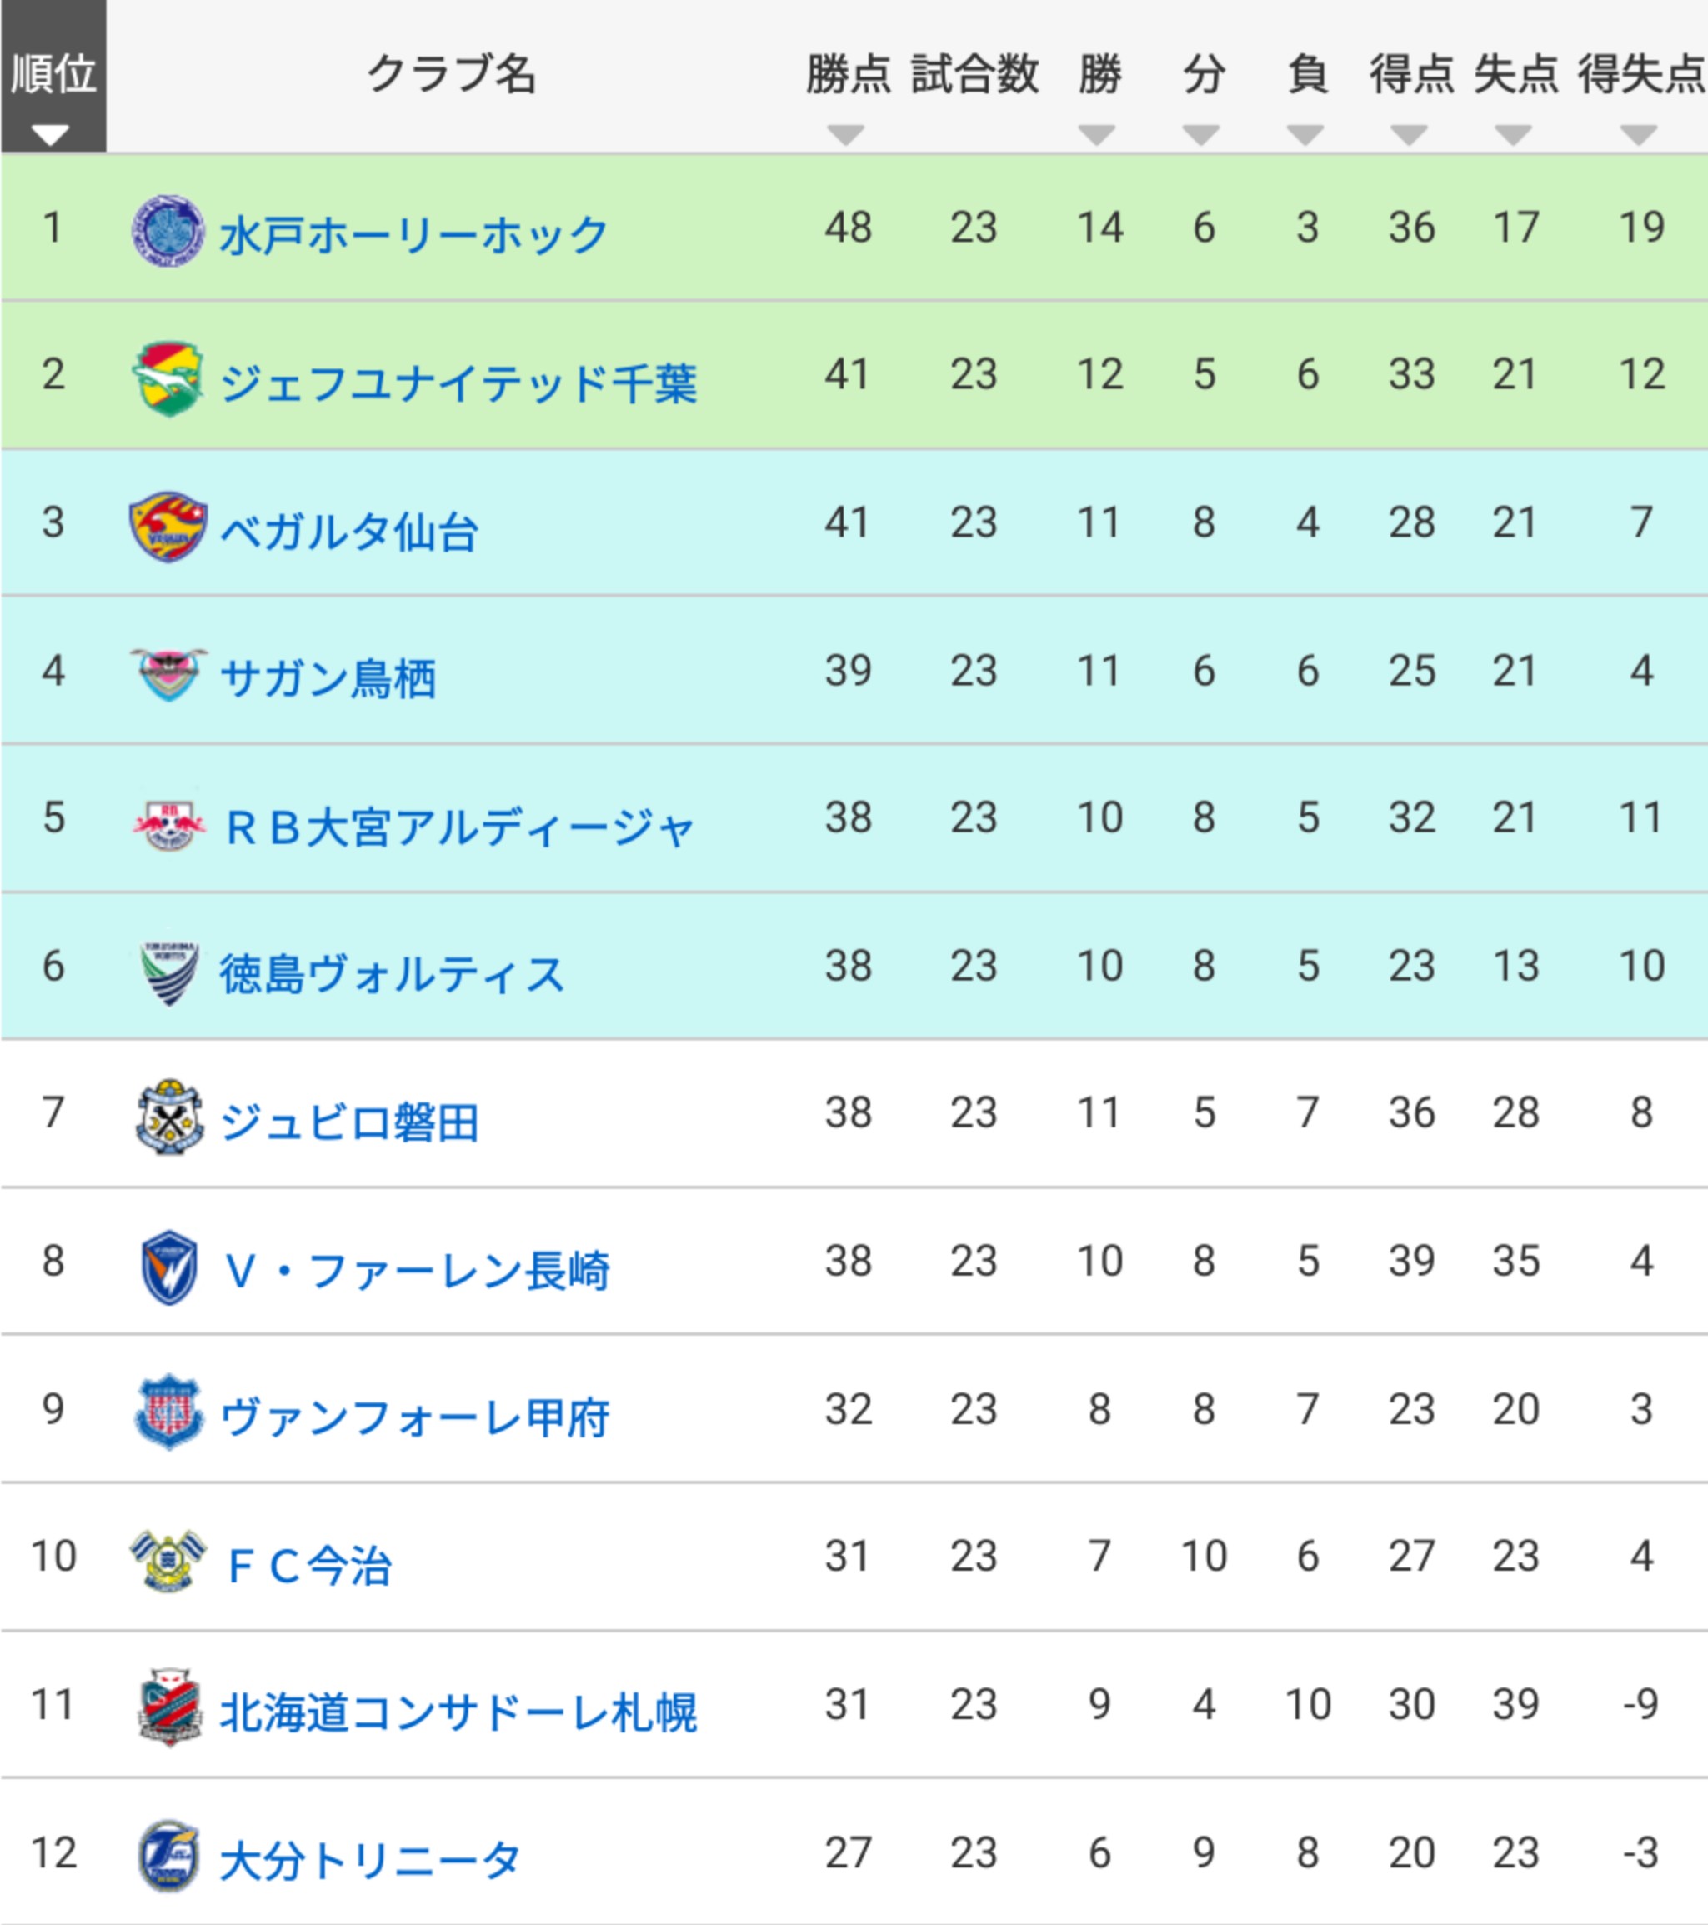Click the Jubilo Iwata club emblem
The image size is (1708, 1925).
coord(168,1117)
